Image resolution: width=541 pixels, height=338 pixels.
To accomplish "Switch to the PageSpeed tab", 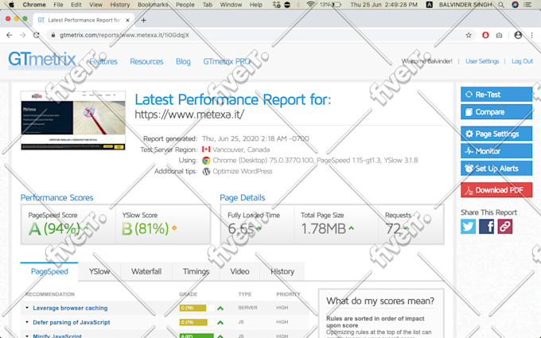I will [x=49, y=272].
